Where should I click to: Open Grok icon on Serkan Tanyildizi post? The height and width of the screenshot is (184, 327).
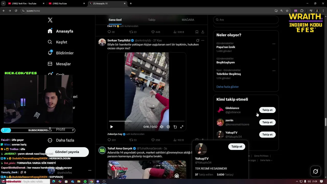click(197, 40)
